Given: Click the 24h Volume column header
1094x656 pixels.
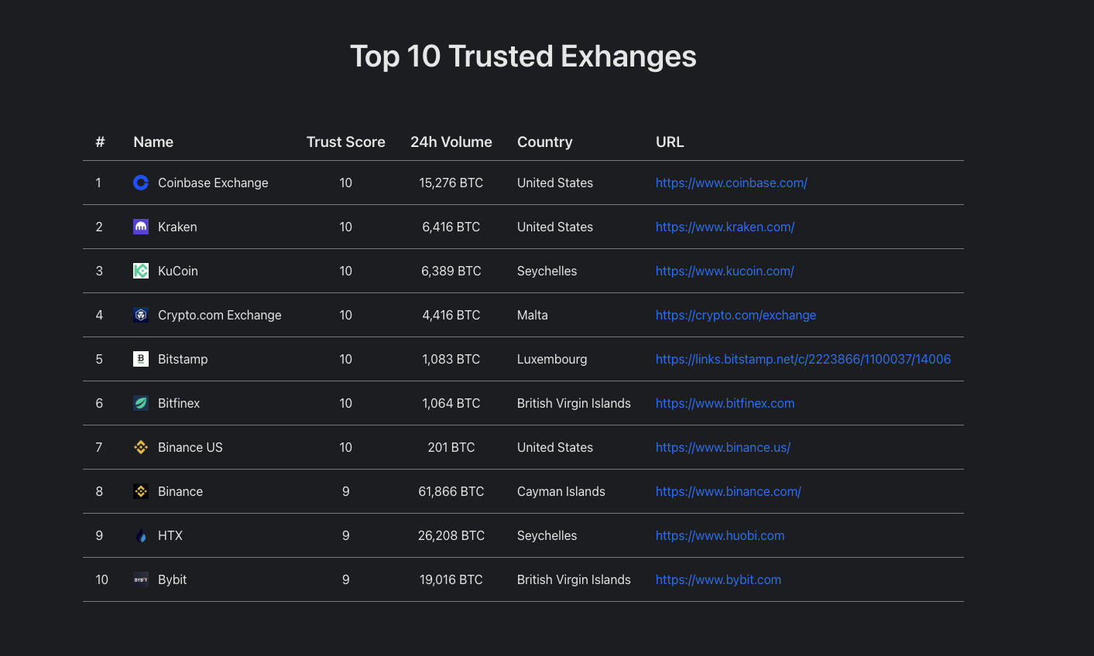Looking at the screenshot, I should 451,142.
